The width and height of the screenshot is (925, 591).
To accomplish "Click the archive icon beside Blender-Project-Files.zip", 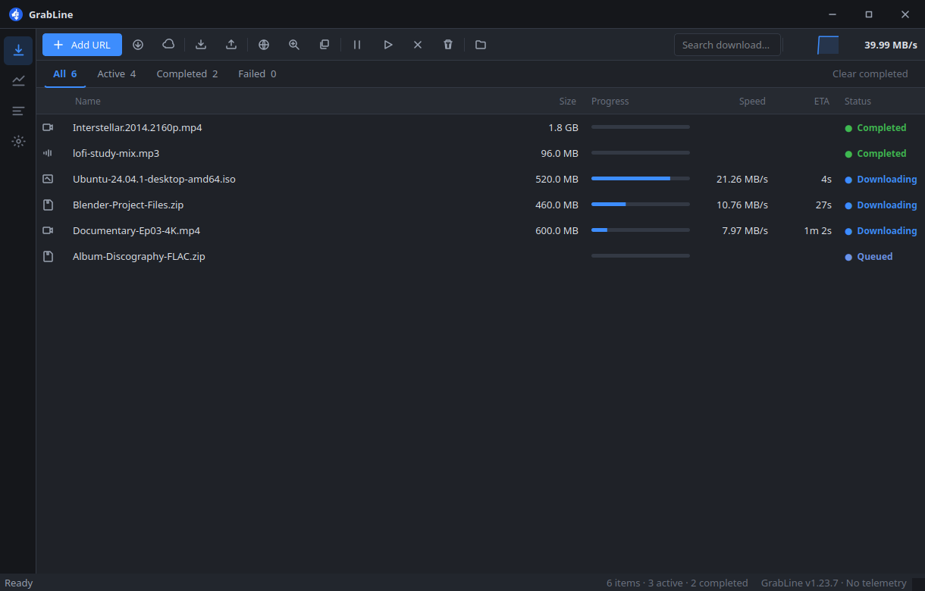I will pos(48,205).
